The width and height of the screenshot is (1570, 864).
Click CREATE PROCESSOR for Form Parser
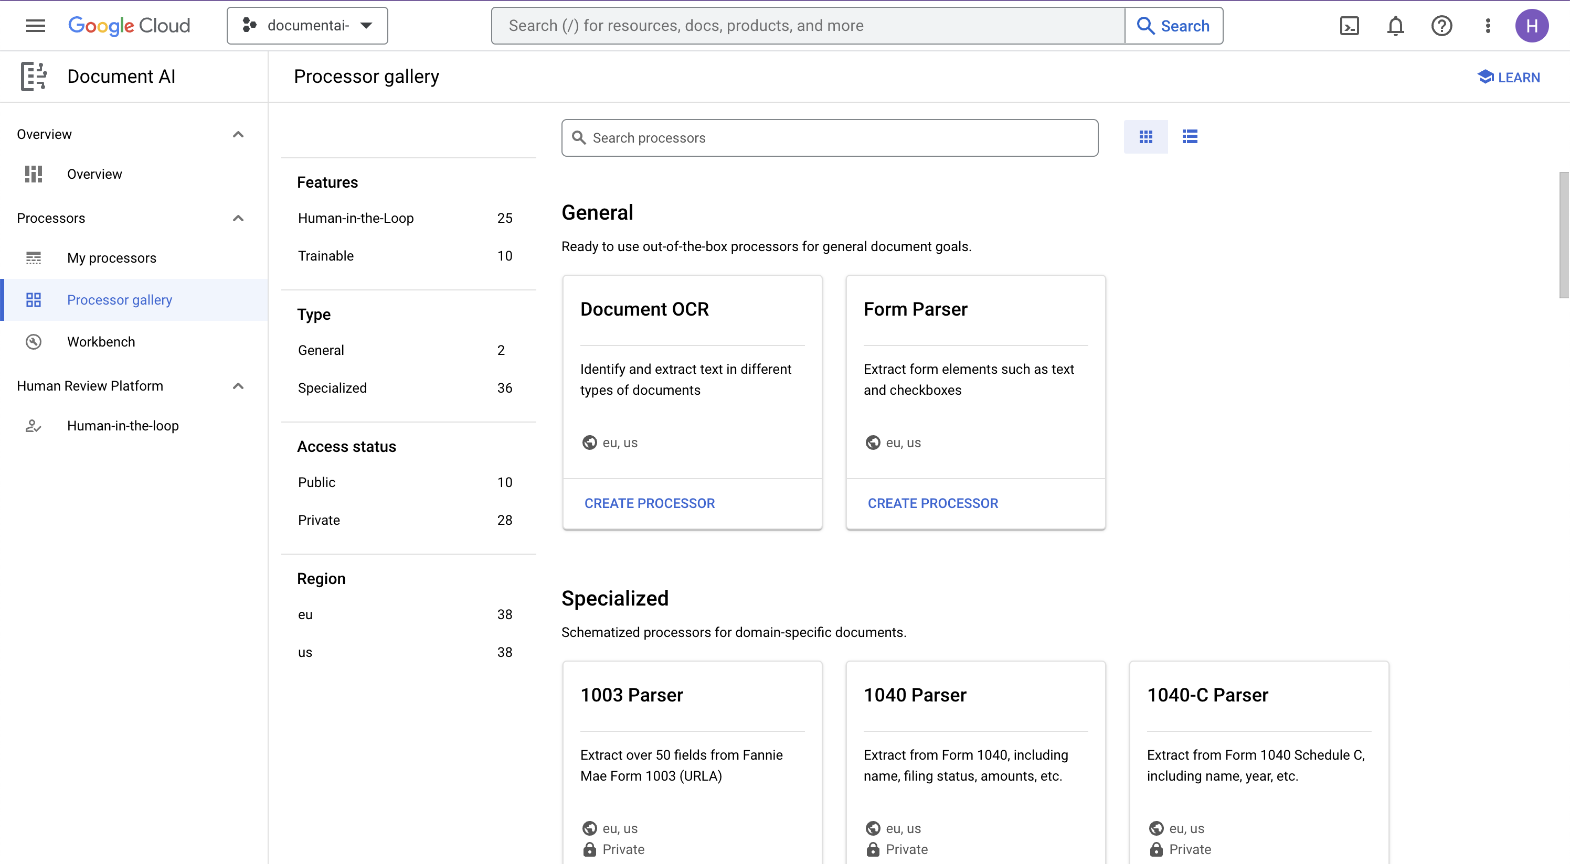[x=932, y=502]
